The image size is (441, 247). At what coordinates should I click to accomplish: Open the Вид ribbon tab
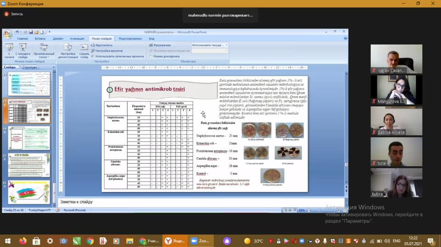coord(152,39)
